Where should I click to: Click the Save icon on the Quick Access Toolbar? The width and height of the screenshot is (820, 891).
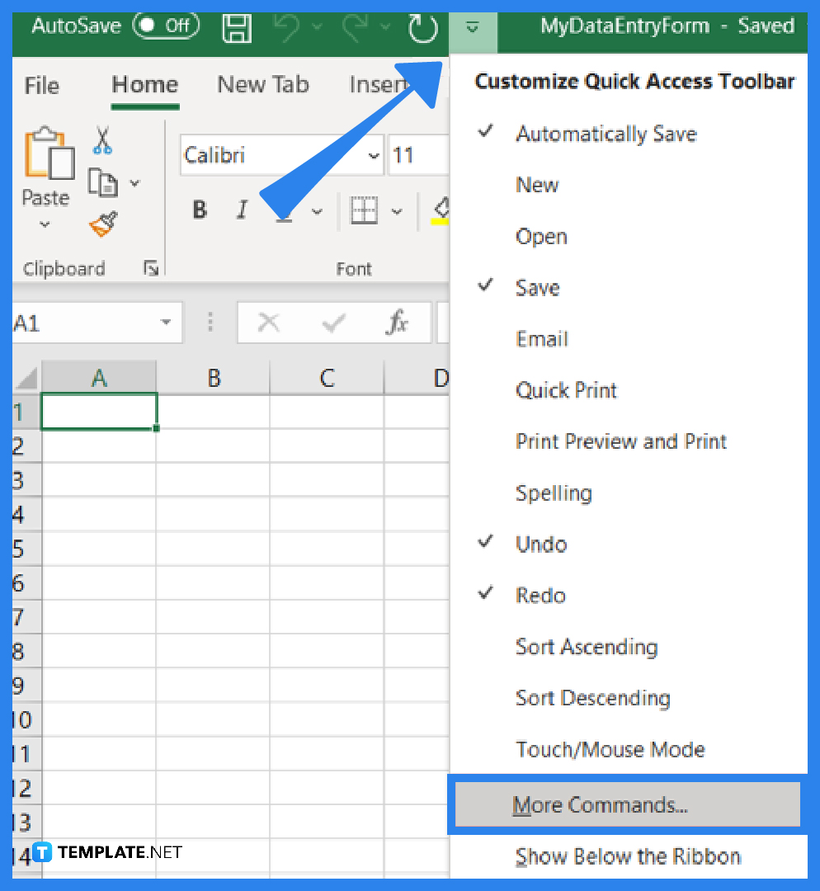coord(237,27)
